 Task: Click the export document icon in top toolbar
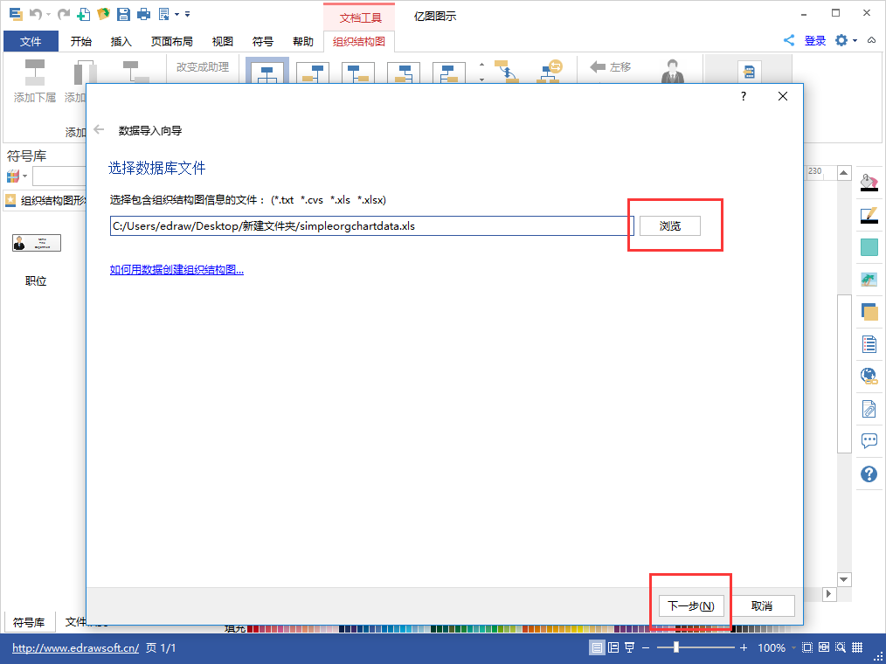(x=164, y=14)
